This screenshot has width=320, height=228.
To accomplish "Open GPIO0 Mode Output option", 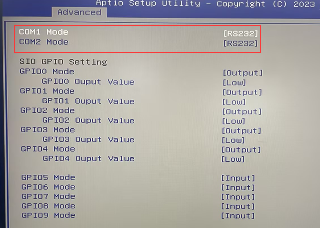I will click(242, 73).
